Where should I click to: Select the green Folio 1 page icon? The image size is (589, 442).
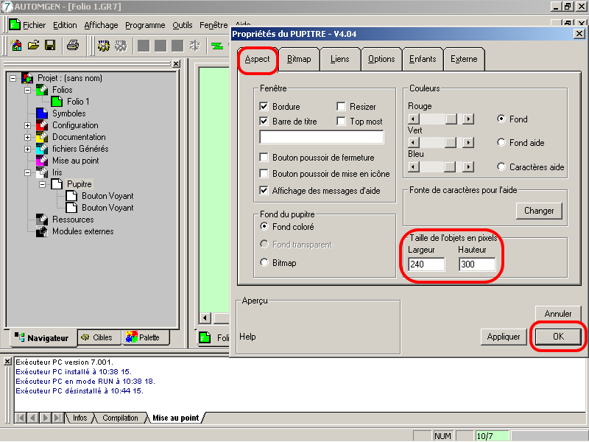(57, 102)
